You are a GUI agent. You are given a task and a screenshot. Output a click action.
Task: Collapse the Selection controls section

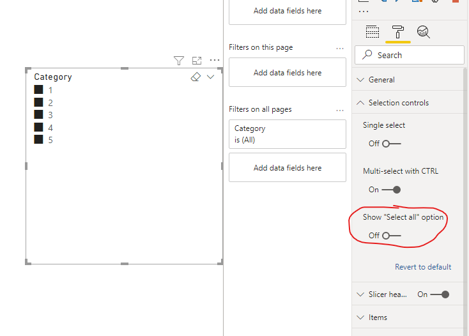360,103
